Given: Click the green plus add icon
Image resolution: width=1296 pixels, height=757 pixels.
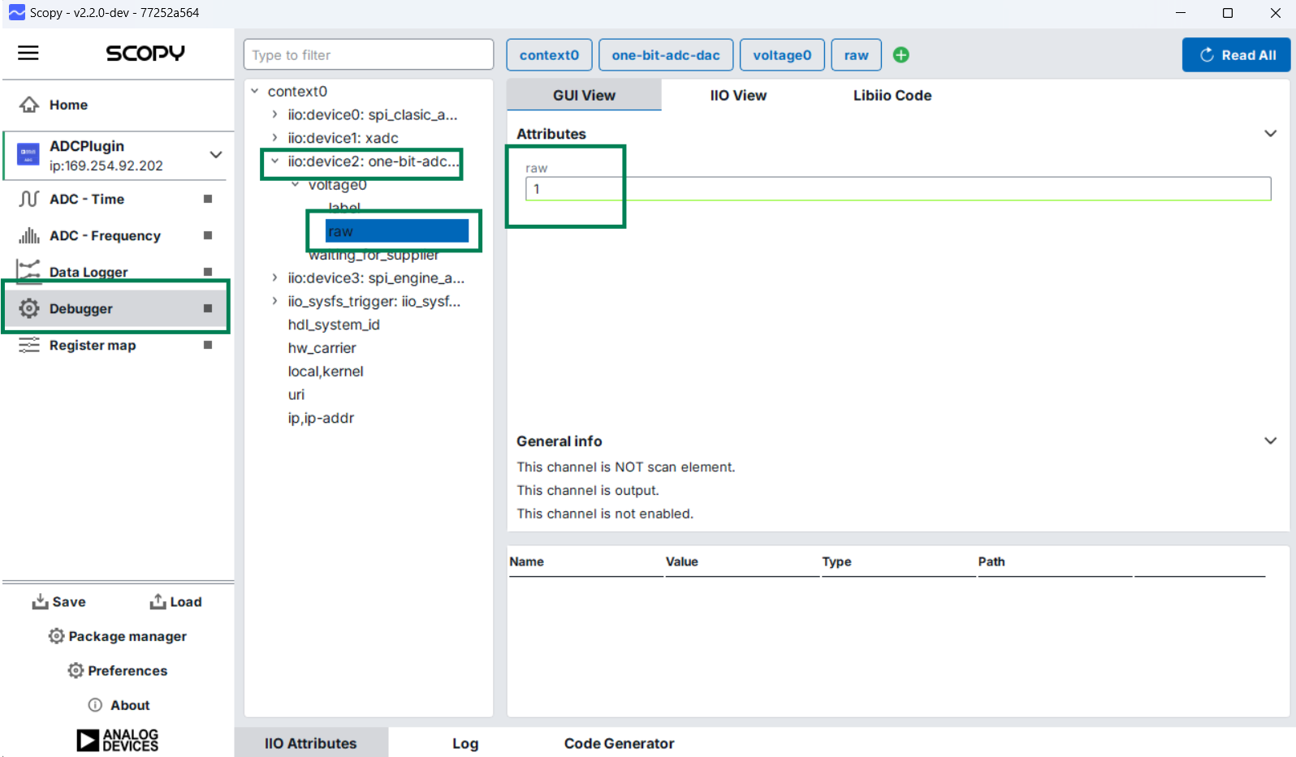Looking at the screenshot, I should (x=901, y=55).
